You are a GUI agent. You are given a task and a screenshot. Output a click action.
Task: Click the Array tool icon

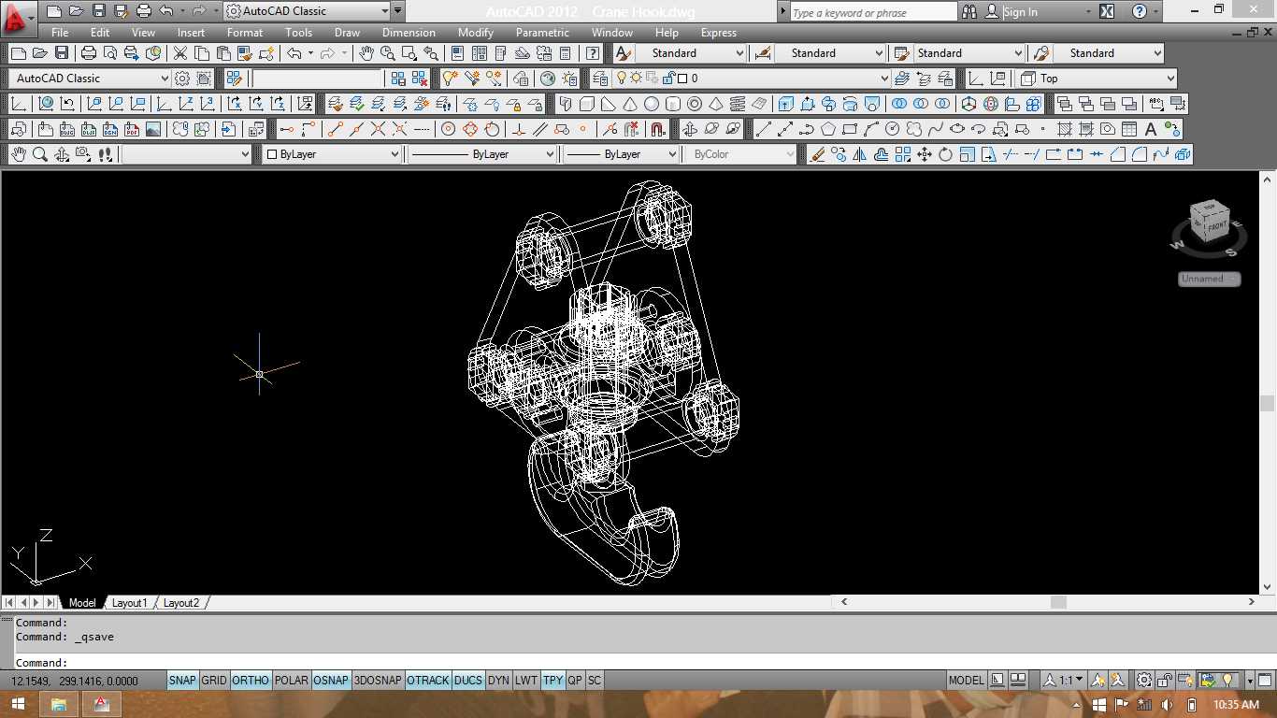(x=903, y=154)
